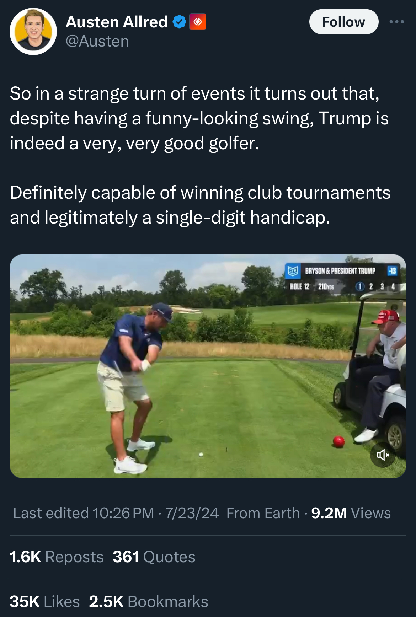Screen dimensions: 416x617
Task: Click the orange affiliate badge icon
Action: pos(198,22)
